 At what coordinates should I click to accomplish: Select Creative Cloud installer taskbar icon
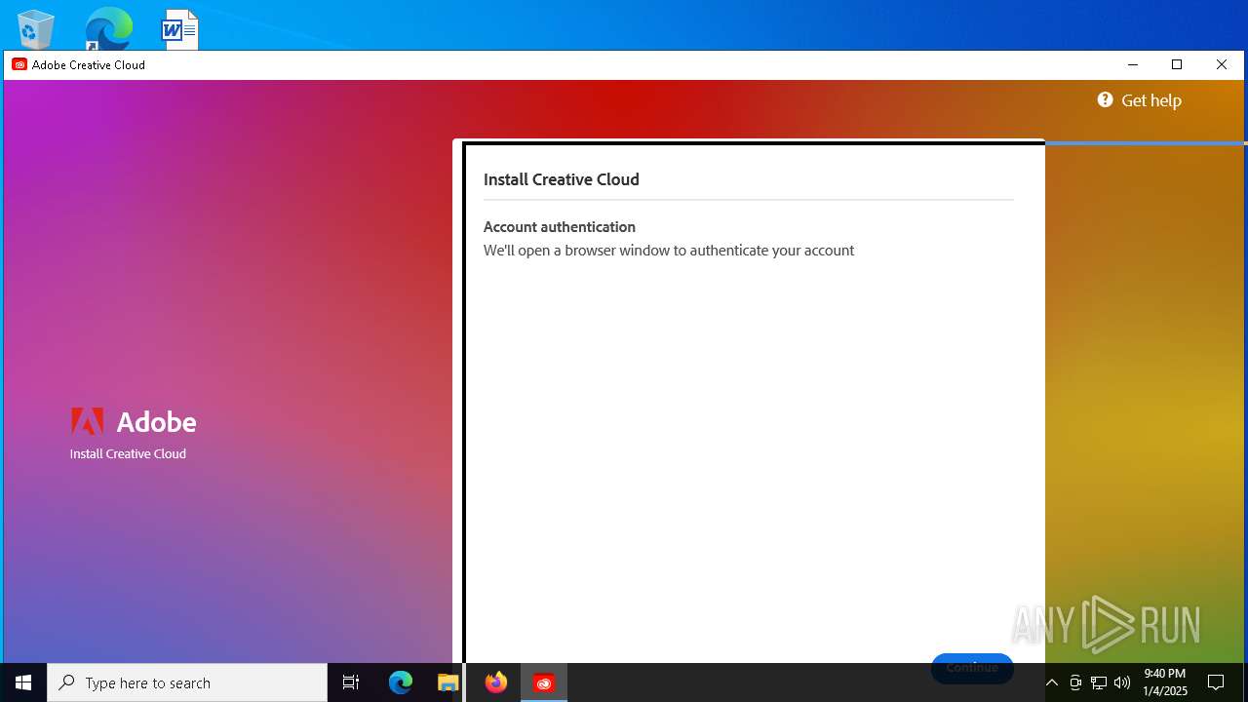[544, 682]
